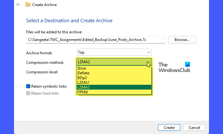223x134 pixels.
Task: Click the blue Windows Club logo icon
Action: (x=187, y=64)
